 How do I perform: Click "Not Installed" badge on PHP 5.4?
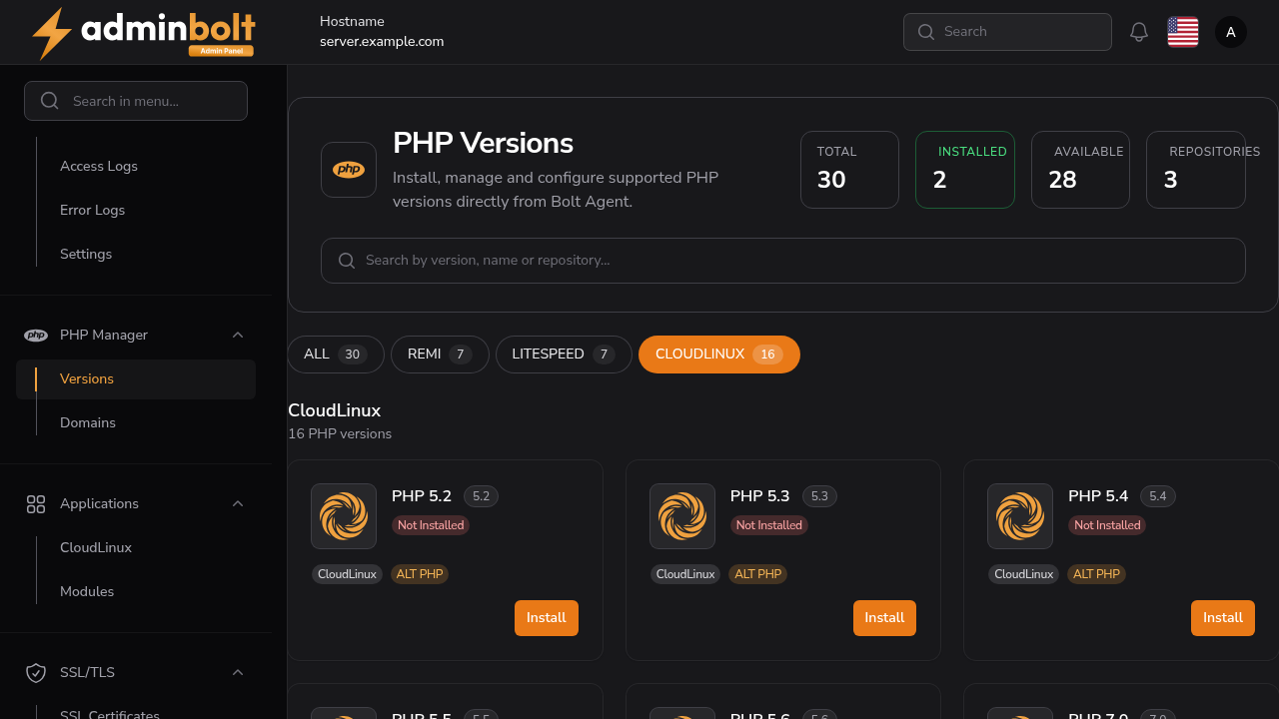1107,525
